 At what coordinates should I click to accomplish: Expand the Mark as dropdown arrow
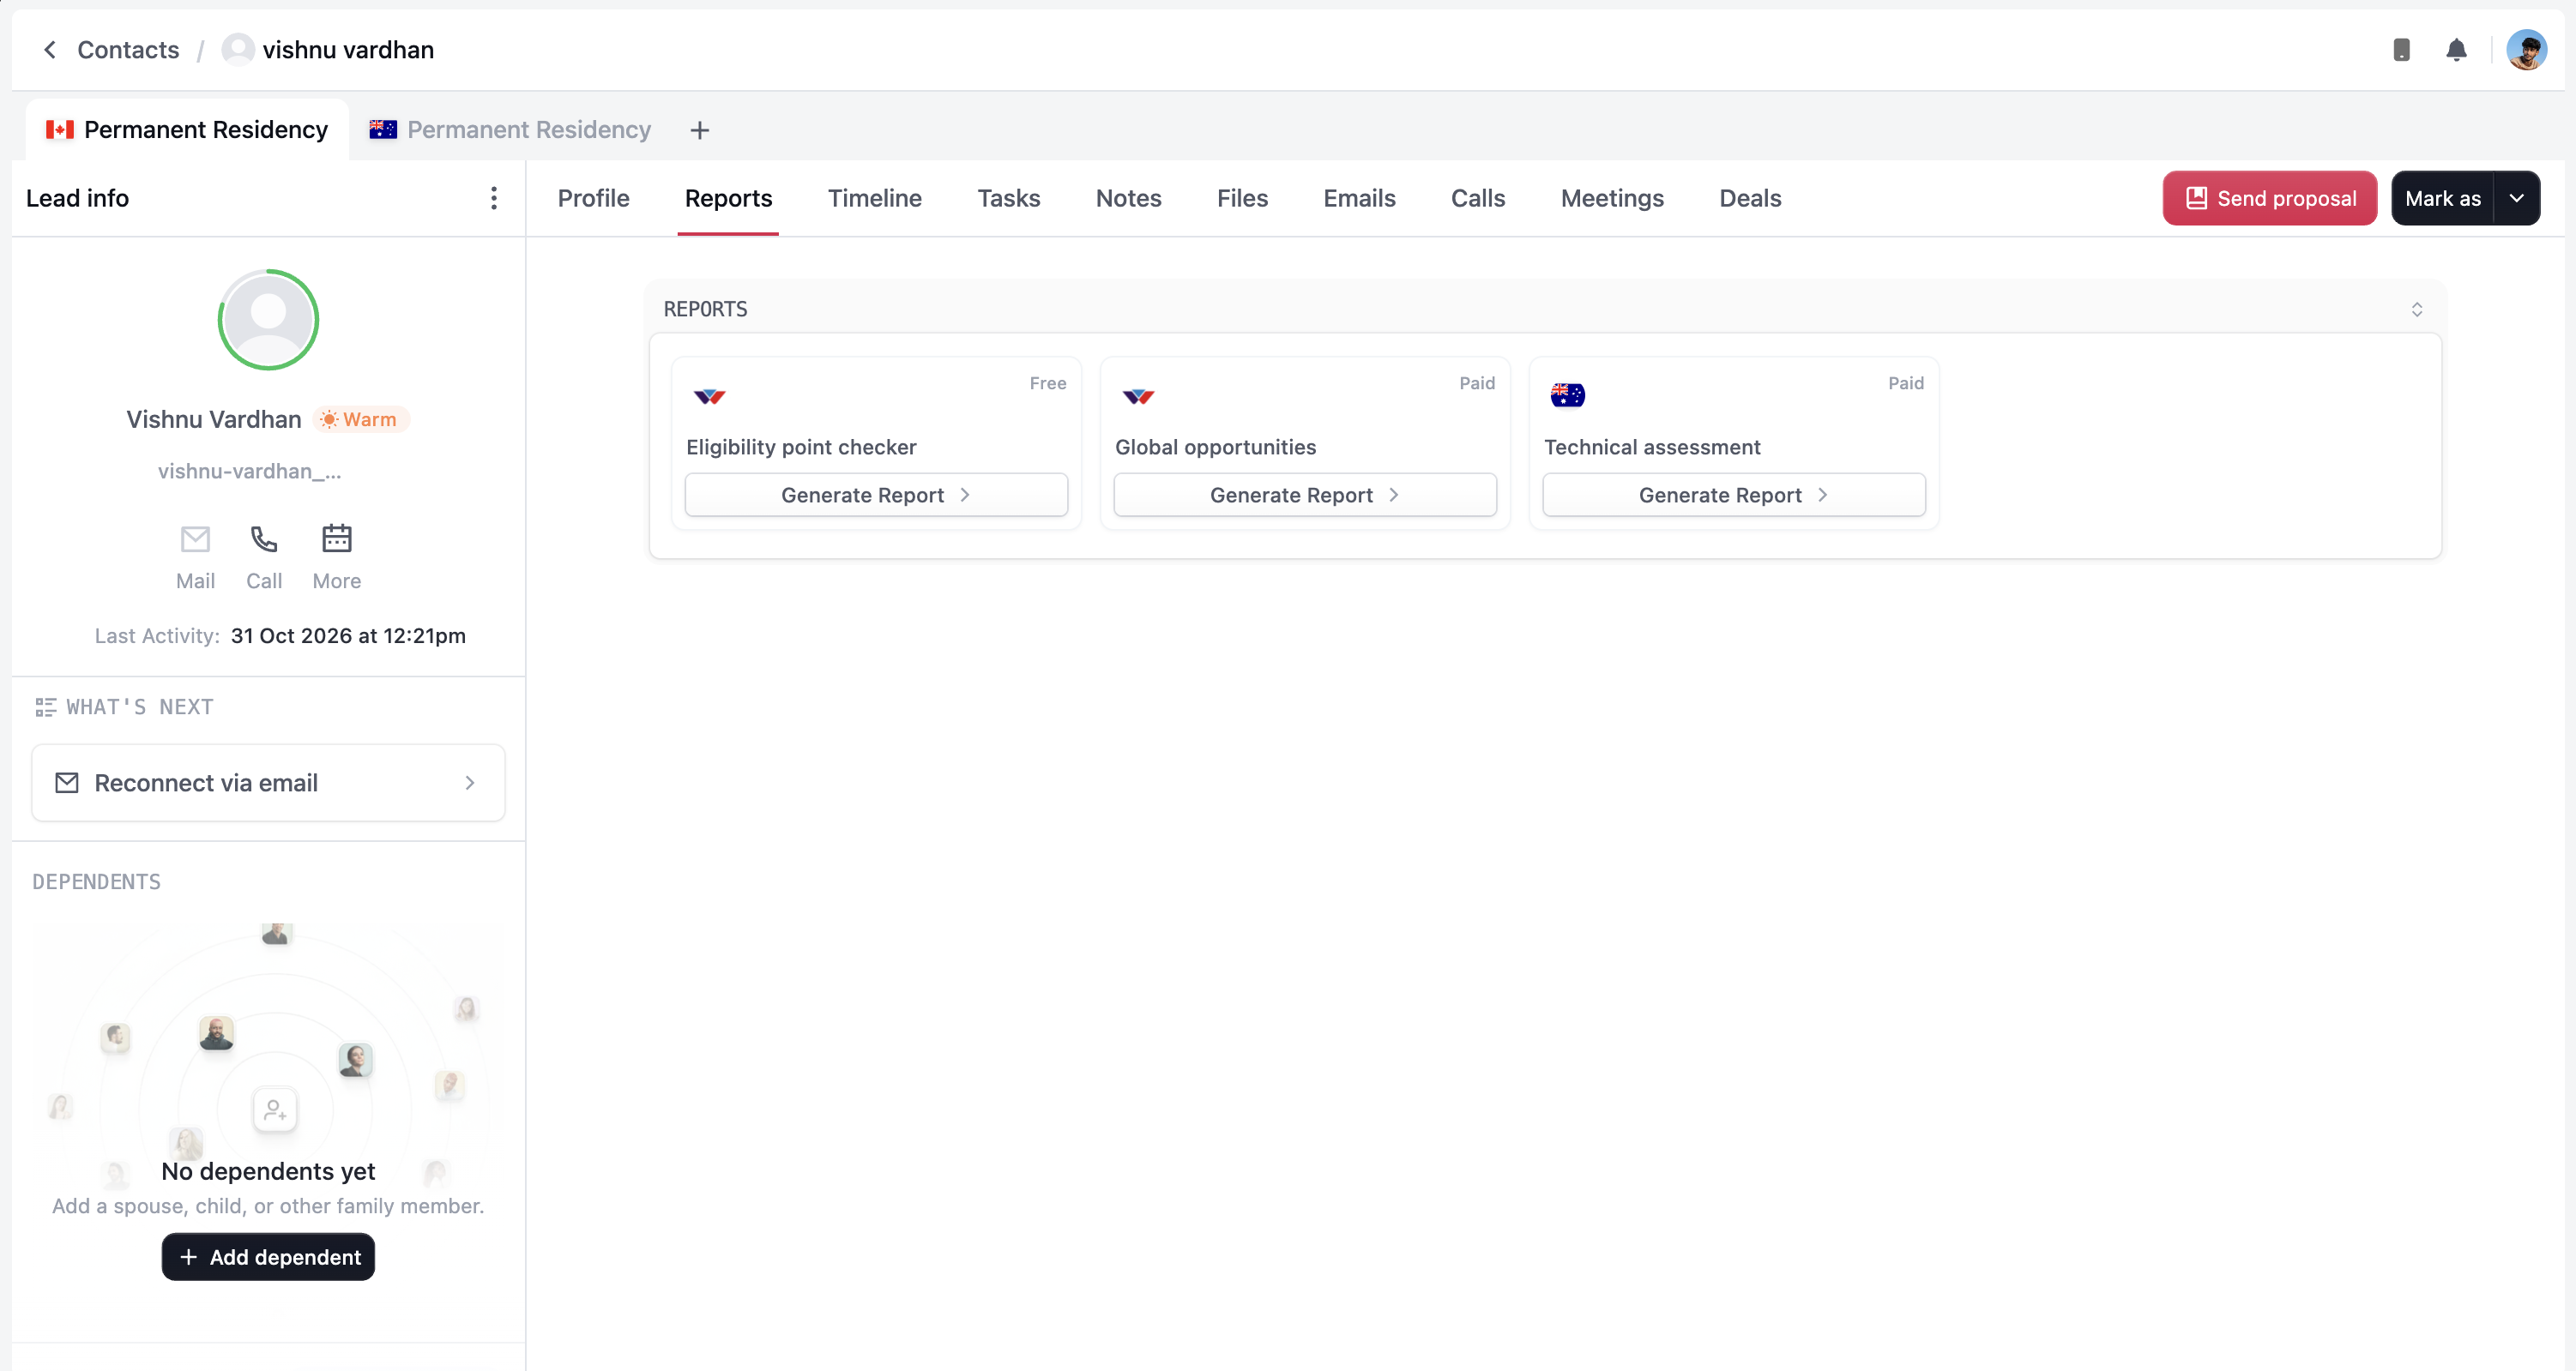(x=2517, y=198)
